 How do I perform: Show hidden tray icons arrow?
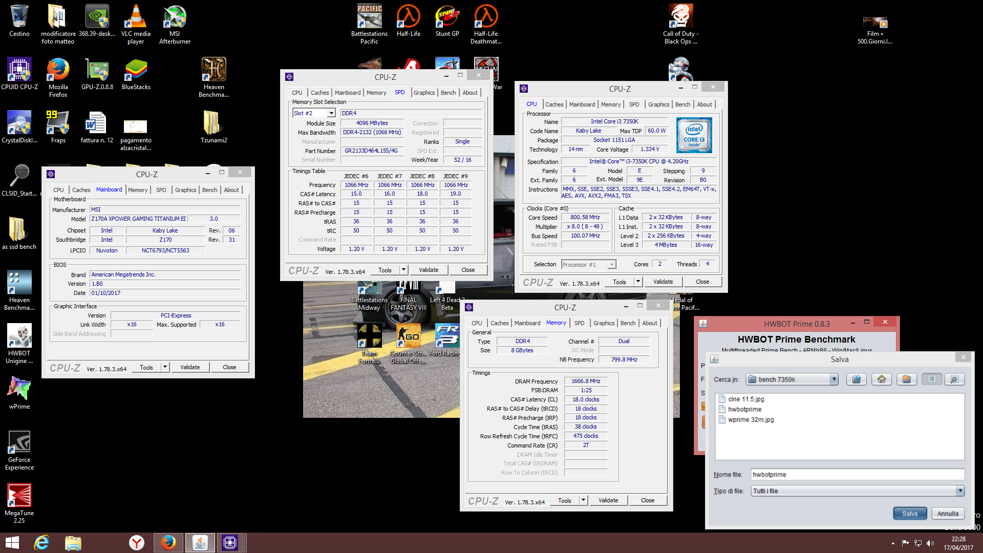893,543
